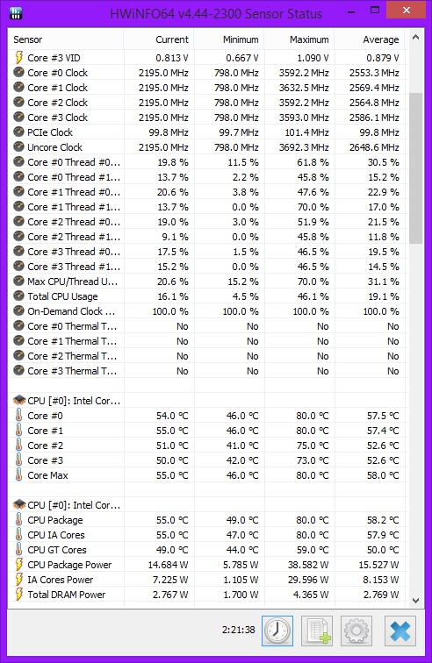Click the thermometer icon next to Core Max
Viewport: 432px width, 663px height.
click(19, 474)
